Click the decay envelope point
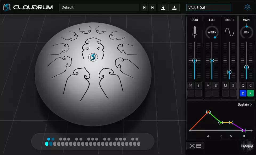 [221, 122]
